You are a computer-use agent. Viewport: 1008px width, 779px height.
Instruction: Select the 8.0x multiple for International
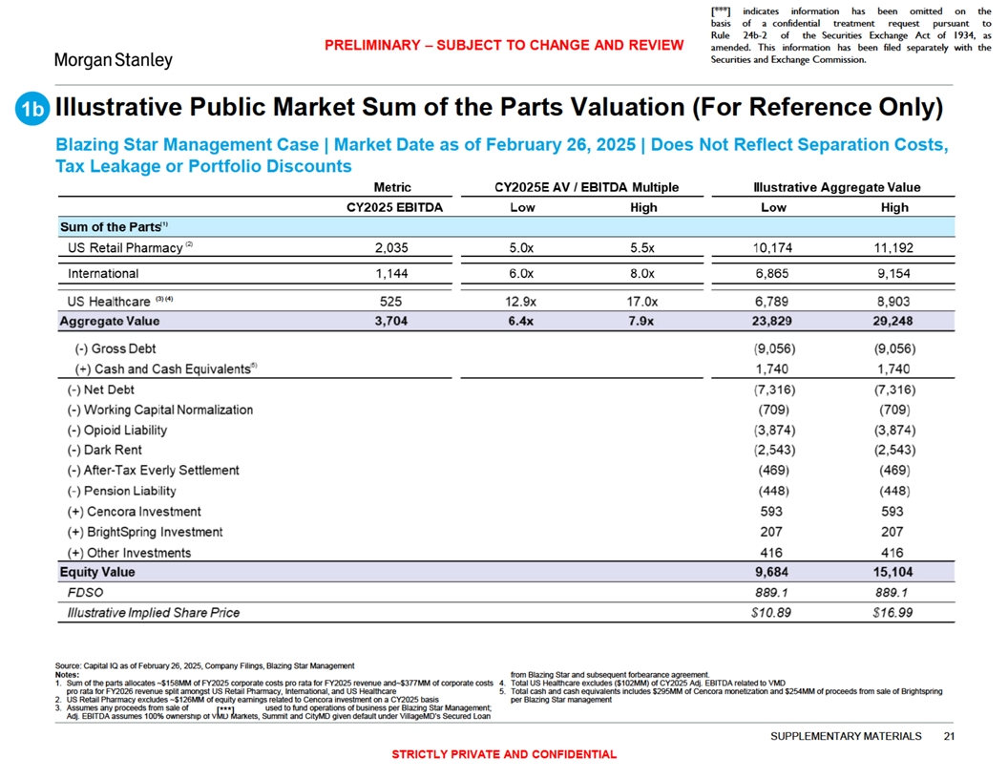[642, 273]
